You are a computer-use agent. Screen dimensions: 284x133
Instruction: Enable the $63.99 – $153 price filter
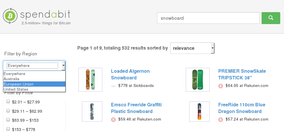[x=8, y=120]
